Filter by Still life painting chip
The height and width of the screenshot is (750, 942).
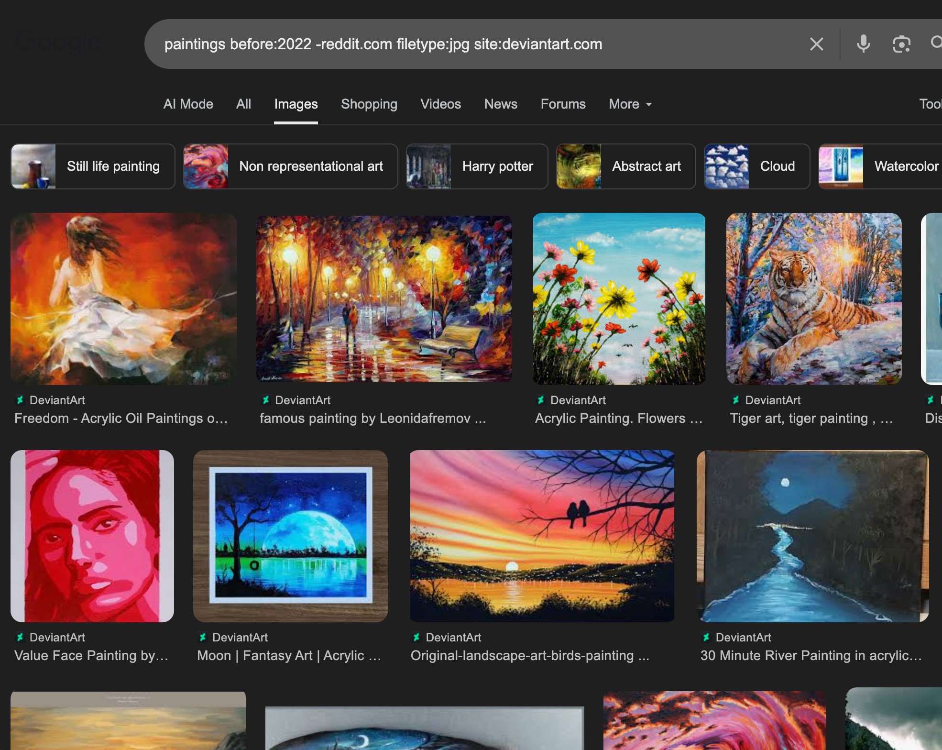93,166
